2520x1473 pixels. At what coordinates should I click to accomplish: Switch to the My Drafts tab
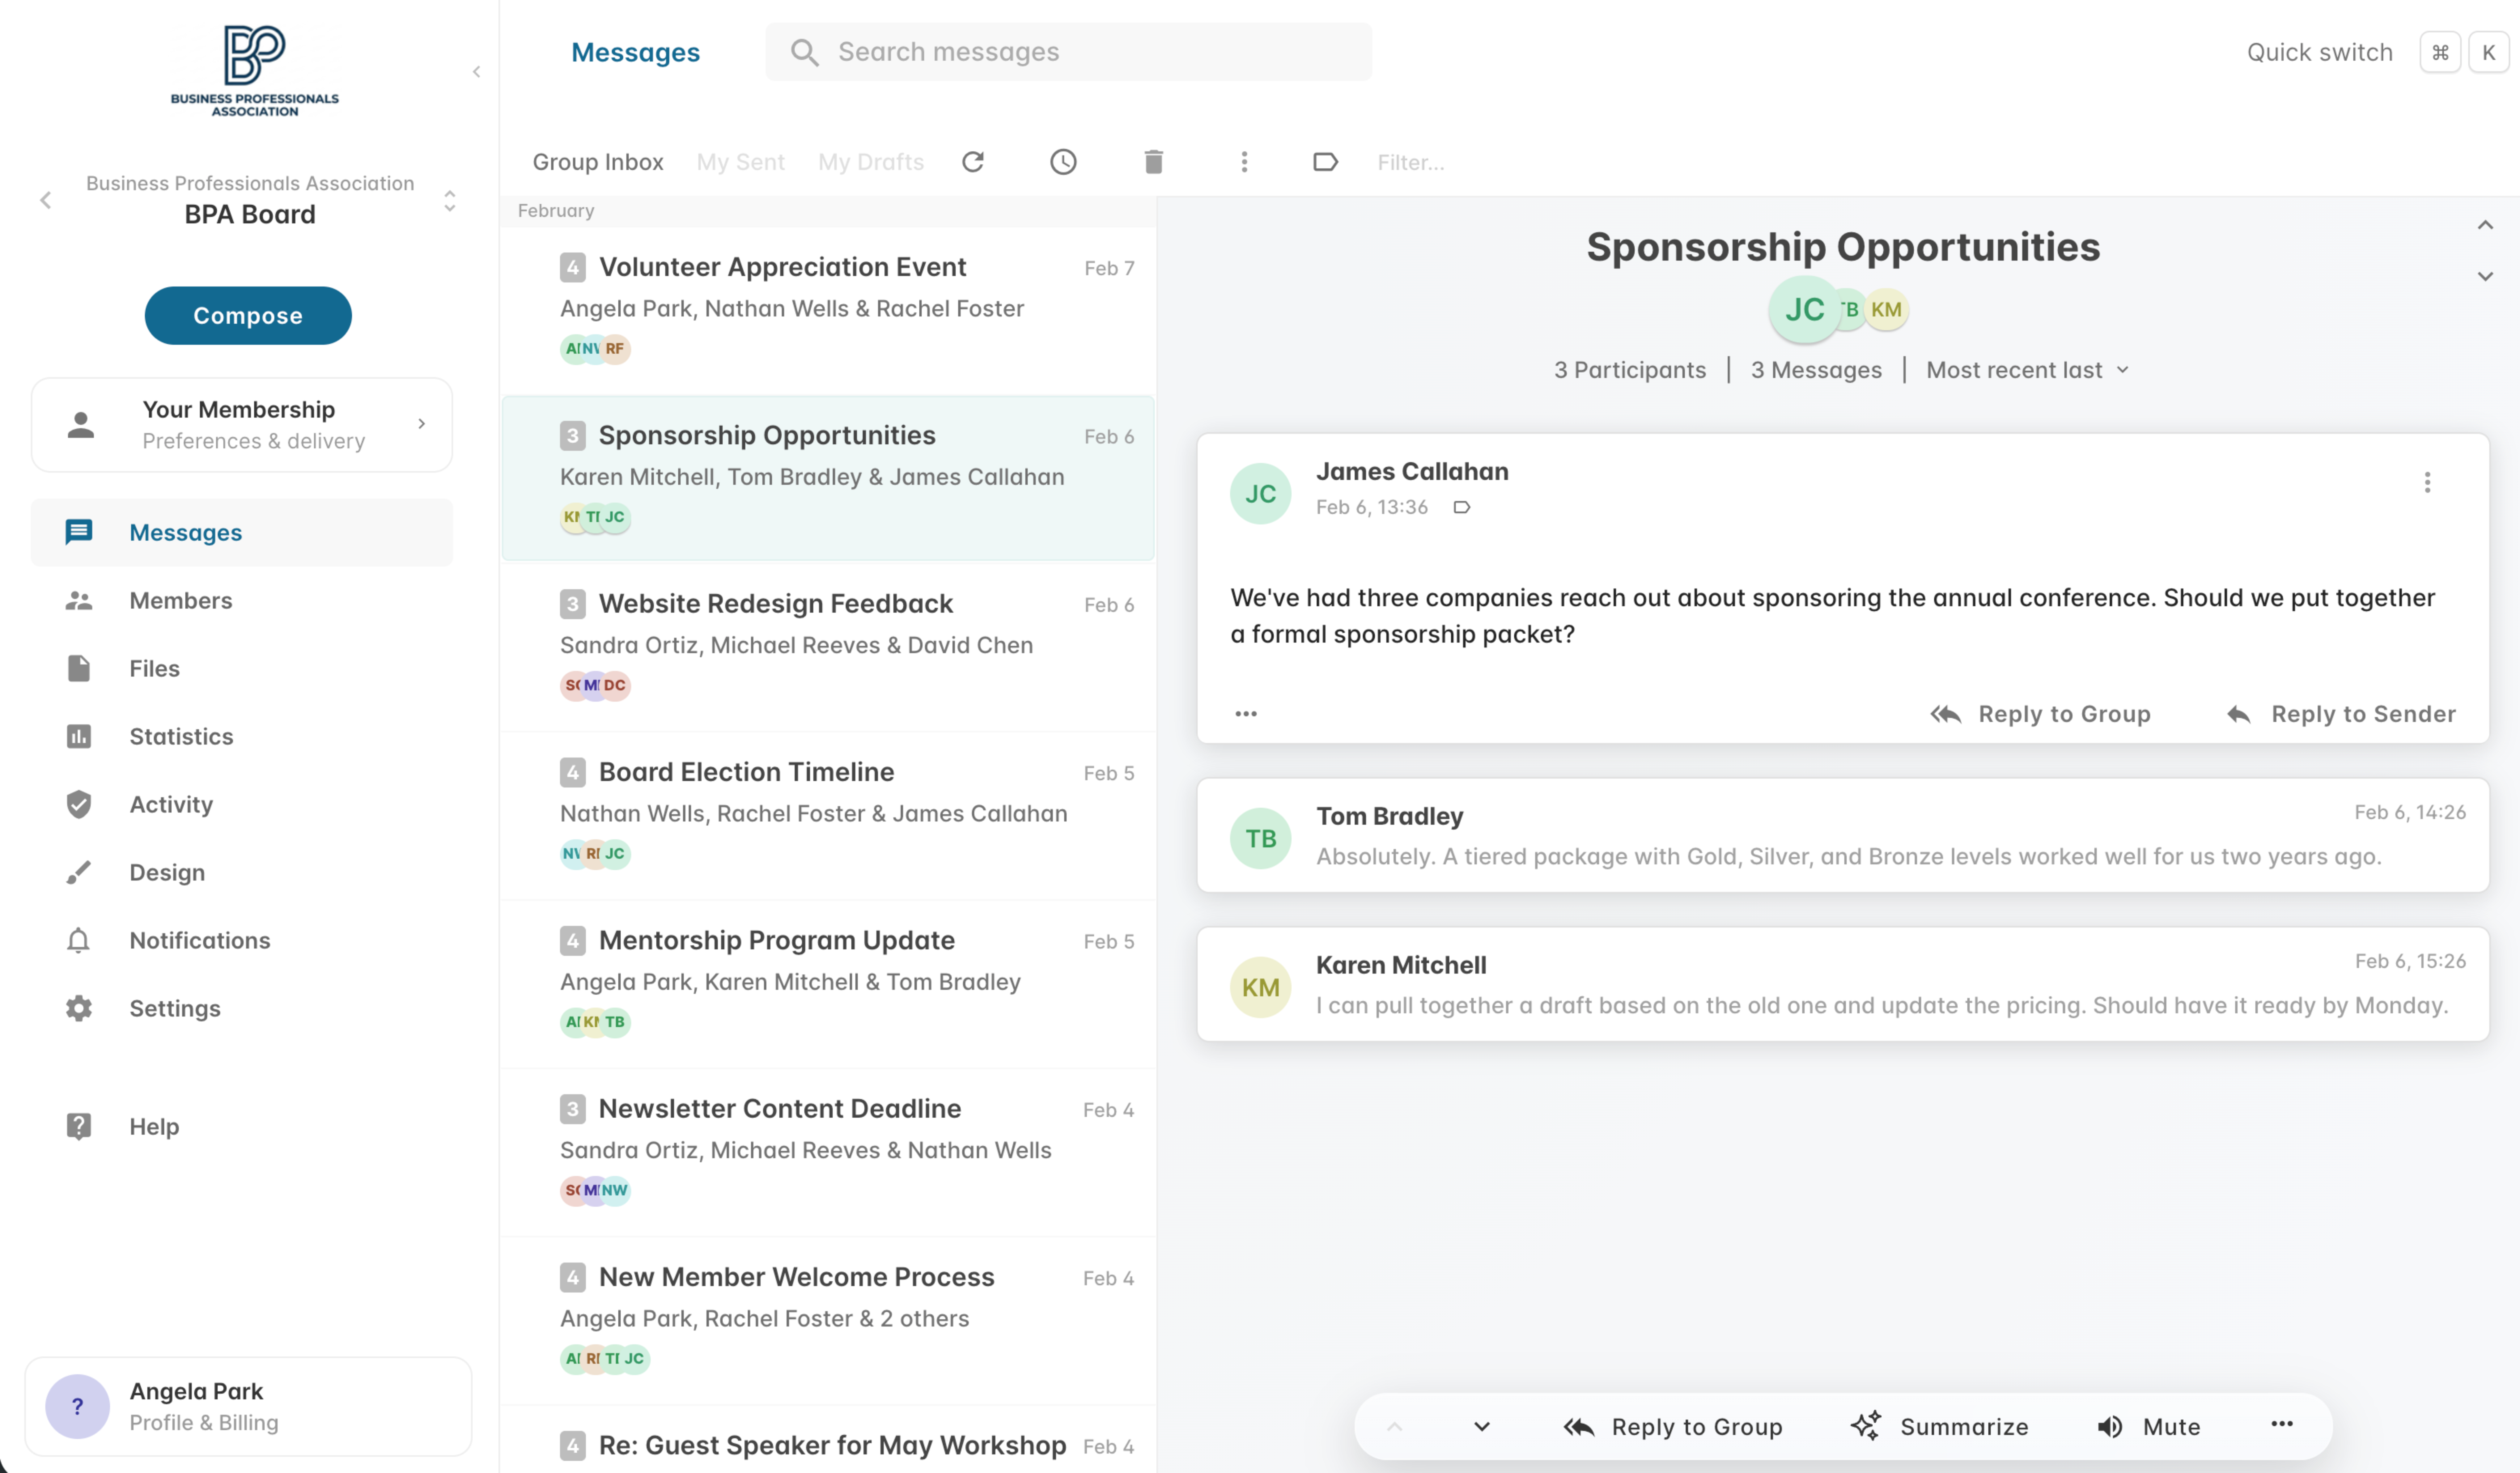[x=870, y=161]
